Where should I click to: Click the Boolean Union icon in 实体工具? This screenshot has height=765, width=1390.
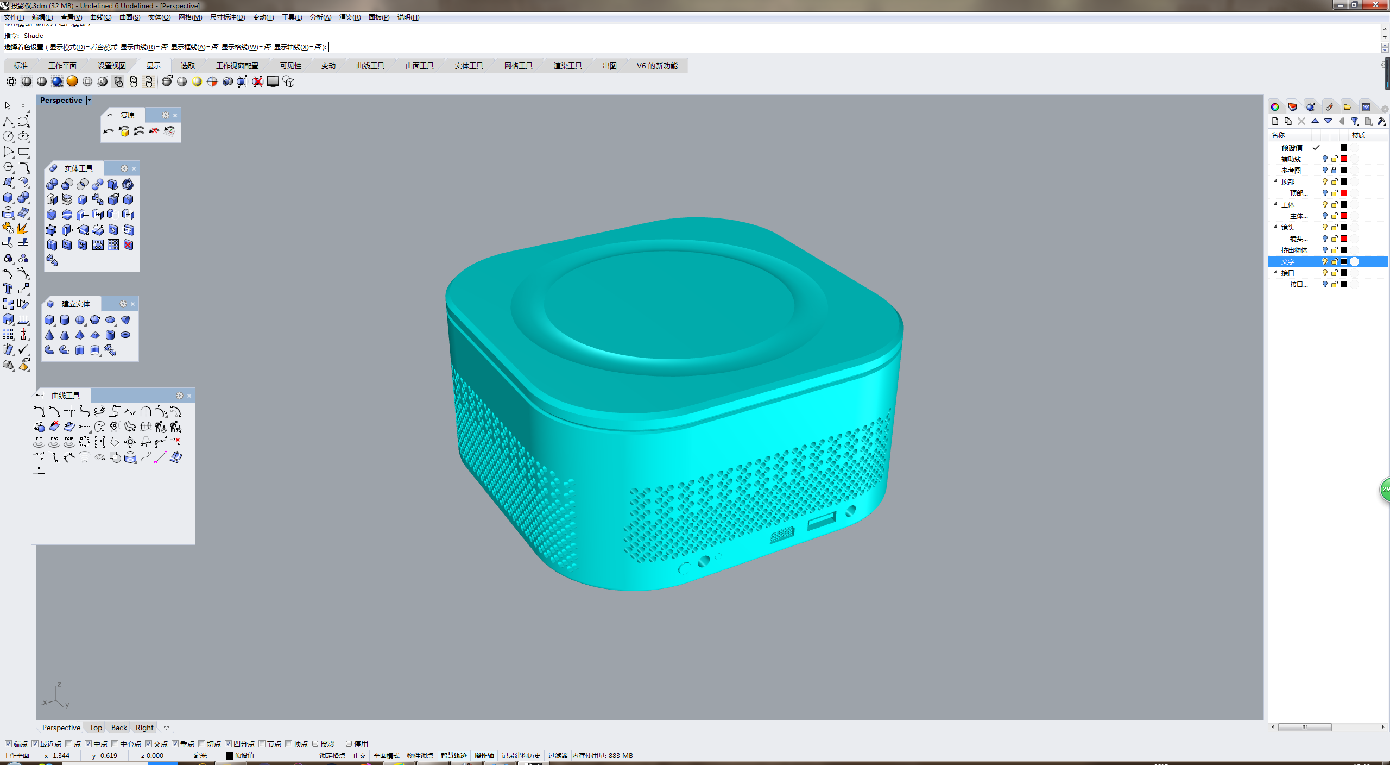click(x=52, y=184)
